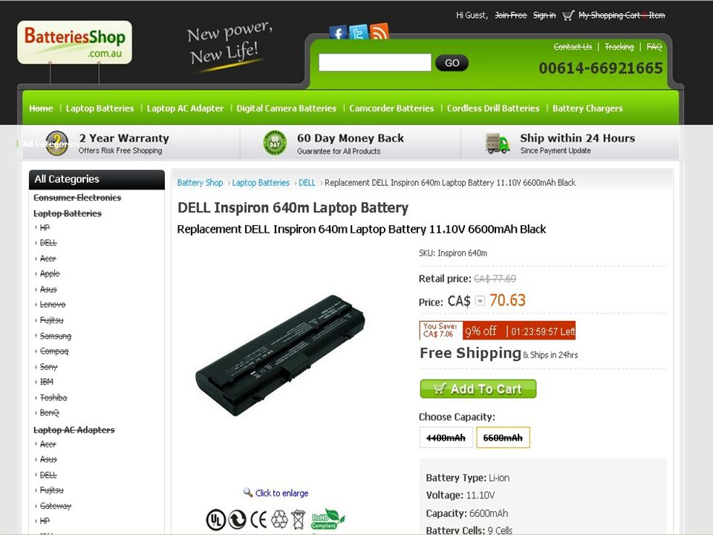Image resolution: width=713 pixels, height=535 pixels.
Task: Click the 60 Day money back seal icon
Action: point(275,143)
